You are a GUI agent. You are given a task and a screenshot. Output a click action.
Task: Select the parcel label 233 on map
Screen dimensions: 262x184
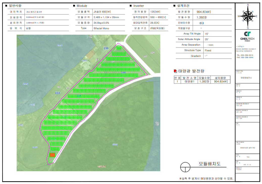pos(58,93)
